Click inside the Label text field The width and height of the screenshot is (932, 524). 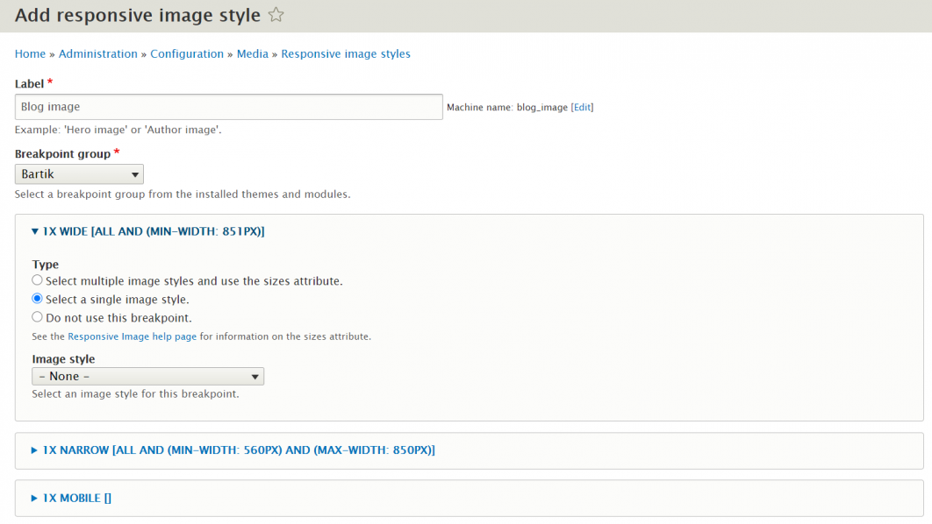pyautogui.click(x=228, y=106)
